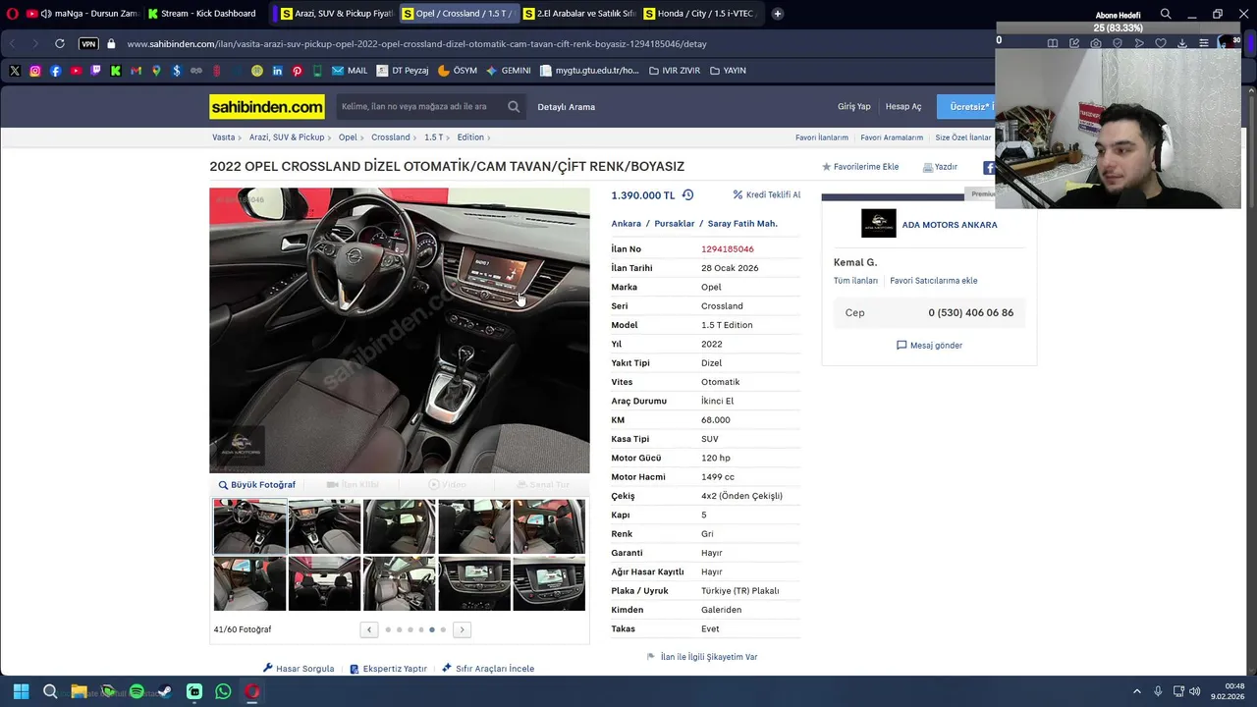The image size is (1257, 707).
Task: Click Hesap Aç link
Action: (903, 107)
